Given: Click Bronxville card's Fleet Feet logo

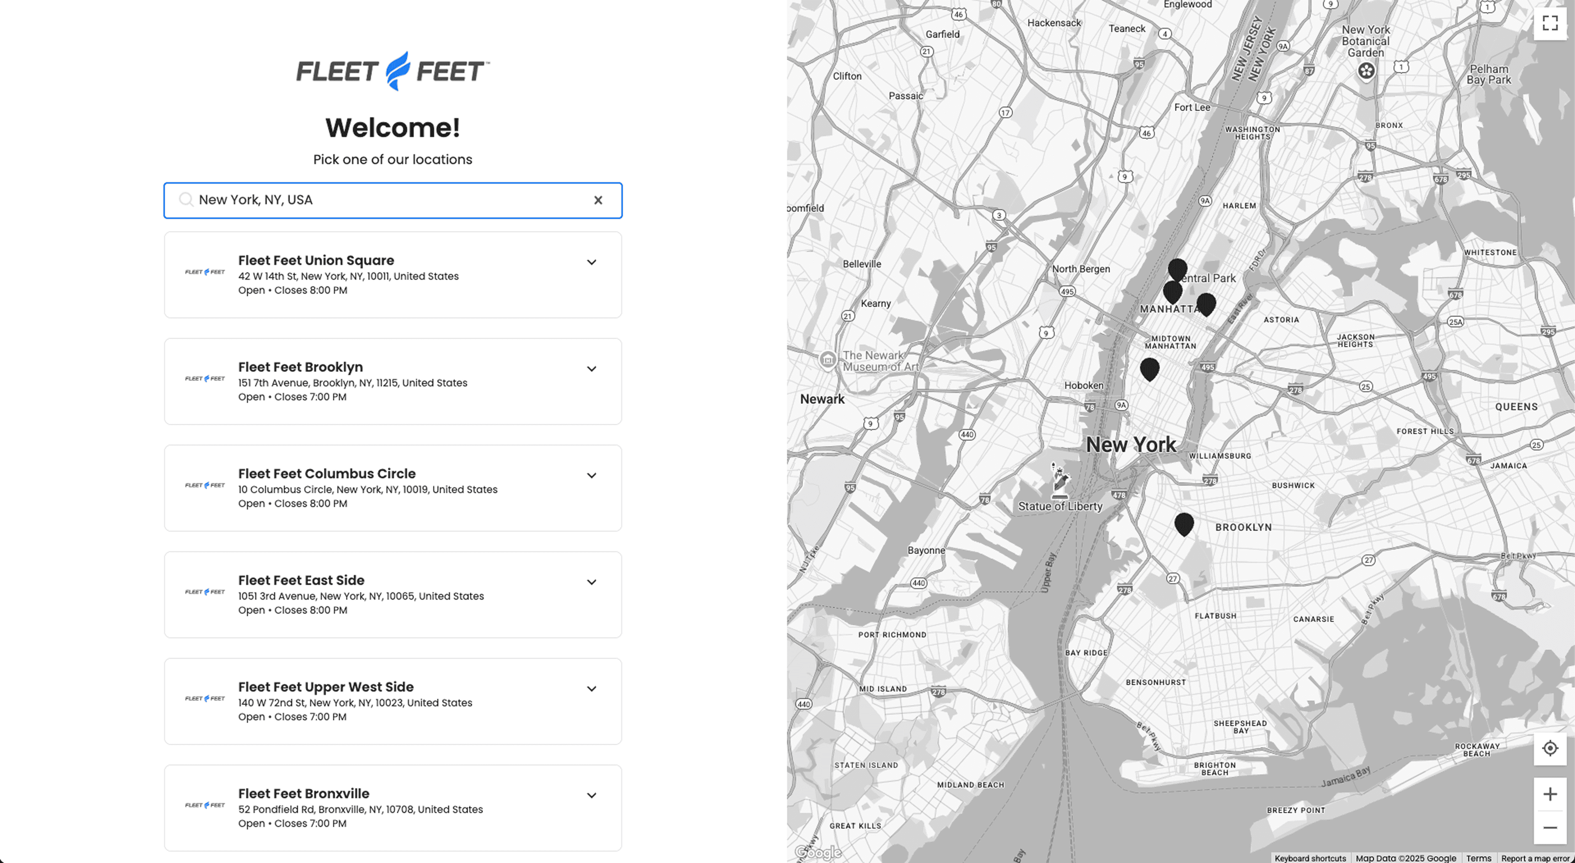Looking at the screenshot, I should click(x=205, y=805).
